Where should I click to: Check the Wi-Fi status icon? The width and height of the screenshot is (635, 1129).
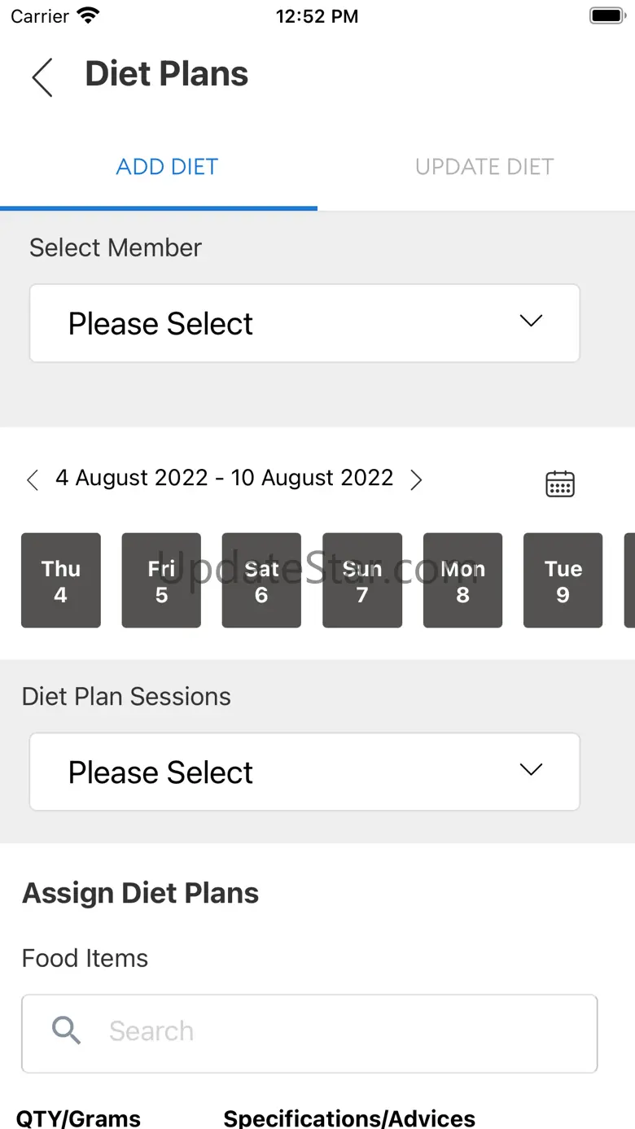(x=88, y=15)
